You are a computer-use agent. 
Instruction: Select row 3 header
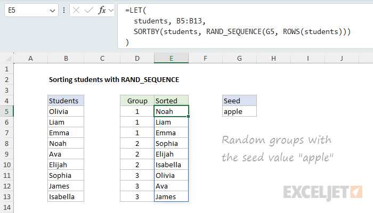(x=6, y=90)
